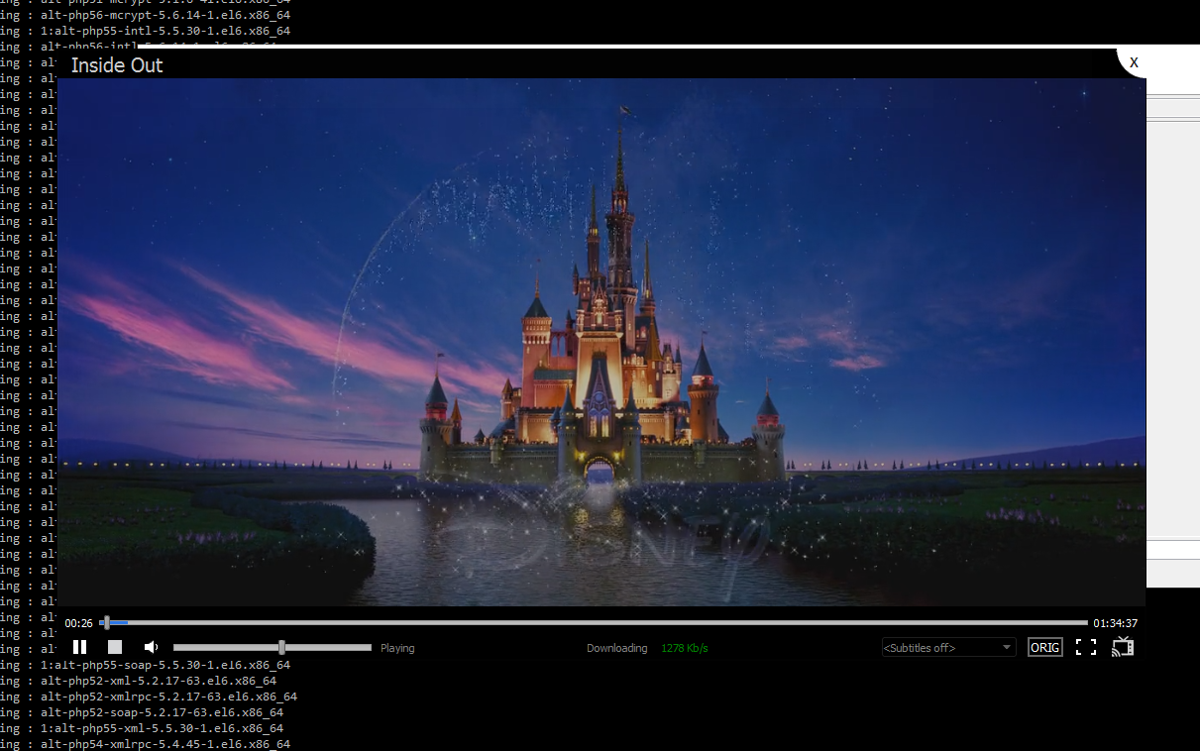1200x751 pixels.
Task: Select terminal line alt-php56-mcrypt-5.6.14-1.el6.x86_64
Action: (x=165, y=15)
